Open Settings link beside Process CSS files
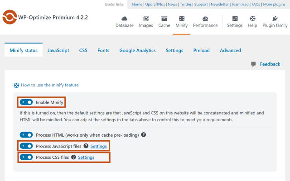 pos(86,157)
